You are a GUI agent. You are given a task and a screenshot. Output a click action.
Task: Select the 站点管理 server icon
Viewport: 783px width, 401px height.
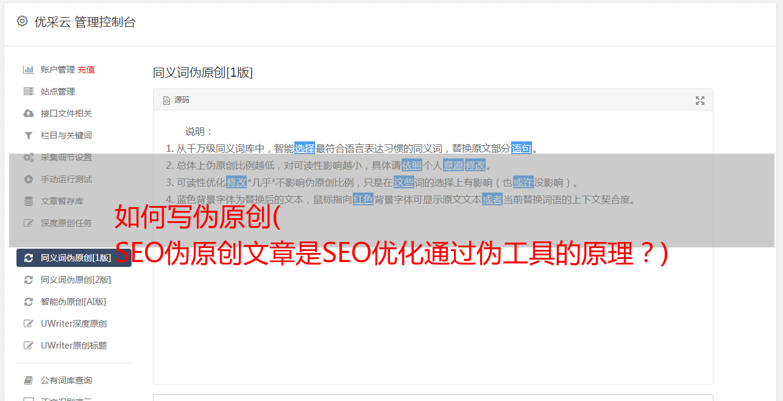pyautogui.click(x=28, y=91)
